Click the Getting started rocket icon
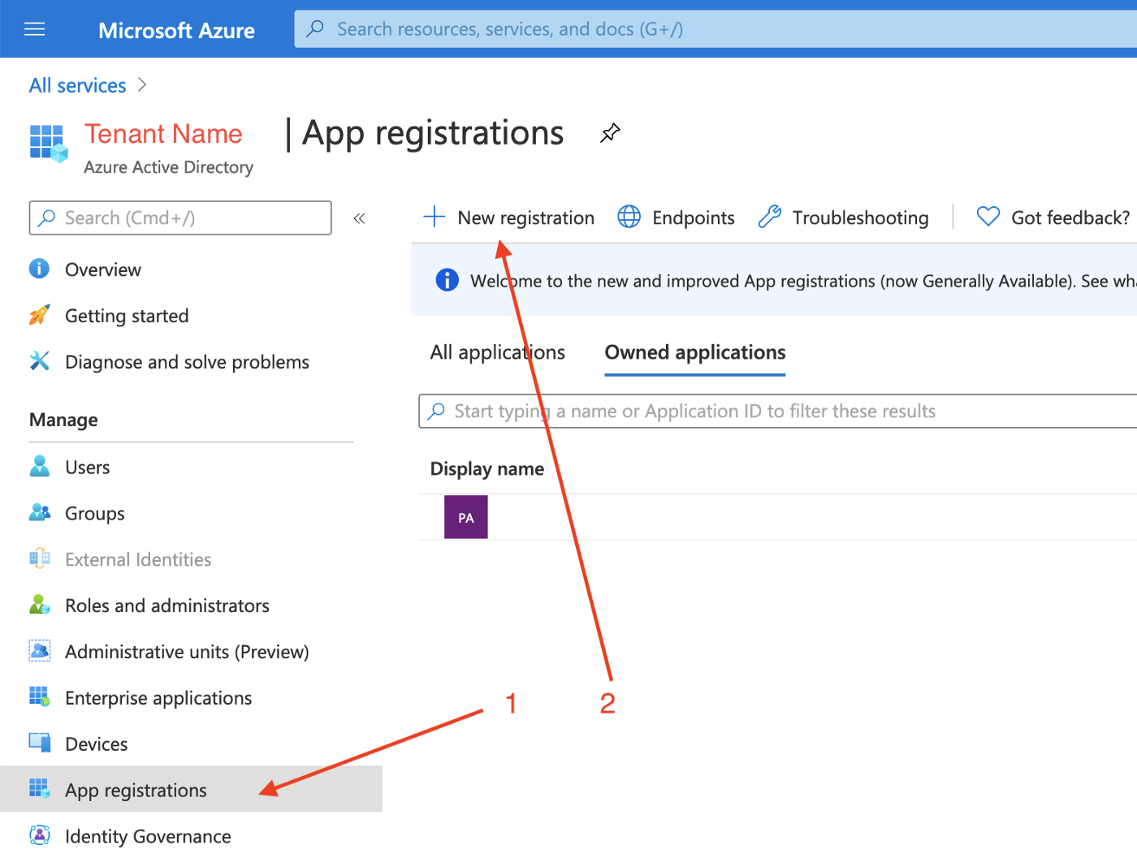Image resolution: width=1137 pixels, height=858 pixels. [39, 315]
